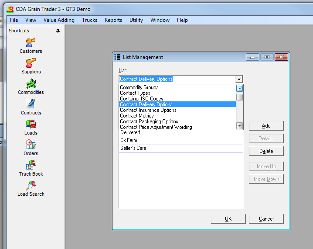
Task: Select Contract Insurance Options from list
Action: point(148,110)
